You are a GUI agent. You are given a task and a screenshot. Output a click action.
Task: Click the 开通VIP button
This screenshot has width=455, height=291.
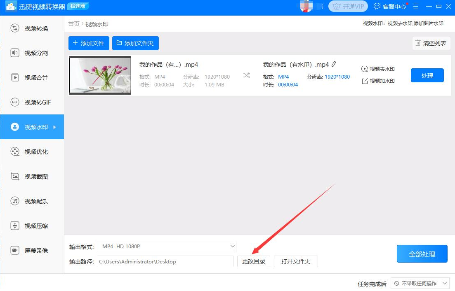point(348,6)
